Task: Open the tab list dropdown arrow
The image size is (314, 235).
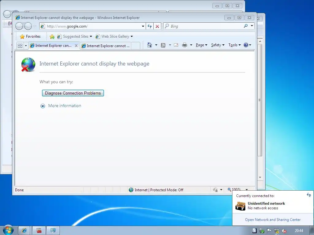Action: [x=26, y=46]
